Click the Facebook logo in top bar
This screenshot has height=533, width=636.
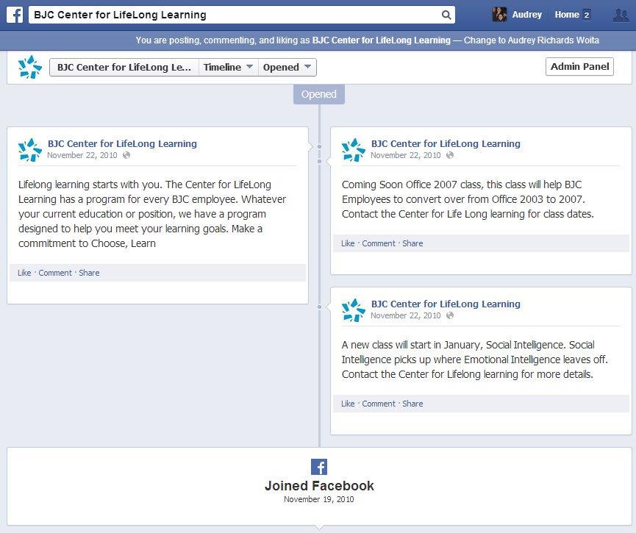pos(15,15)
